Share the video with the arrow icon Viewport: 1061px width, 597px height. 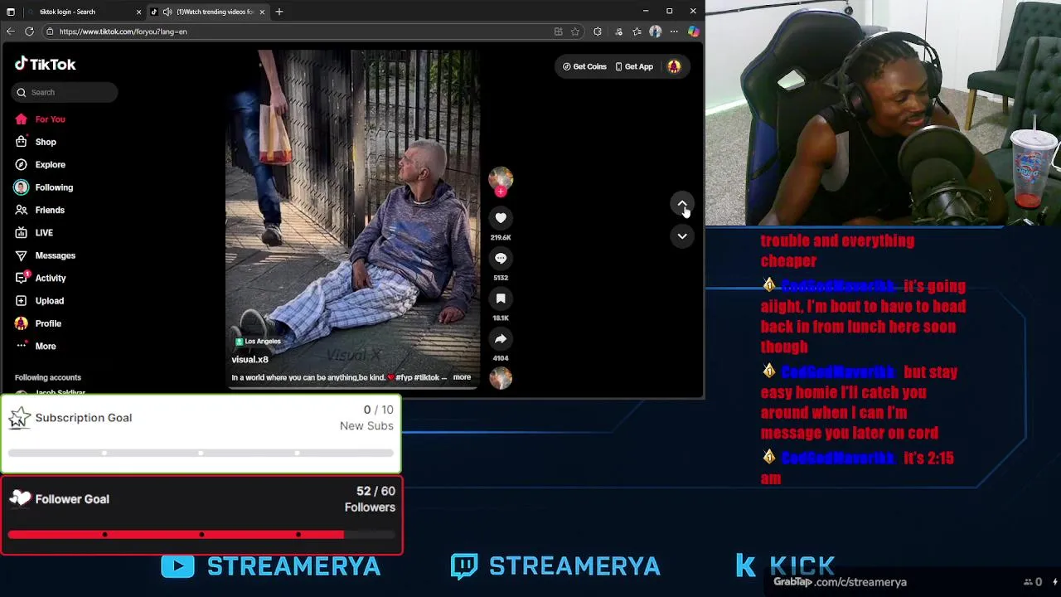(501, 339)
